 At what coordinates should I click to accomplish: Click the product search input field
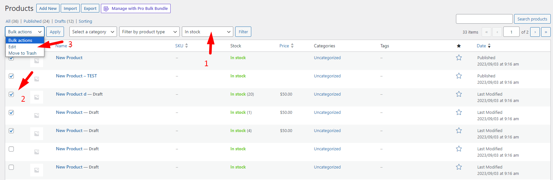pos(484,19)
